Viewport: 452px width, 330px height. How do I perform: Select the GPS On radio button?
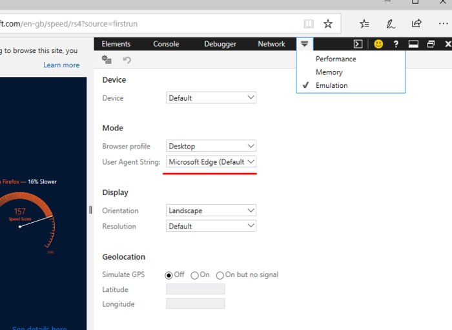[x=194, y=275]
